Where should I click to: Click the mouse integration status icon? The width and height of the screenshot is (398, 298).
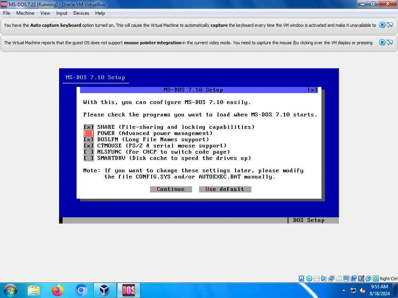(x=368, y=279)
